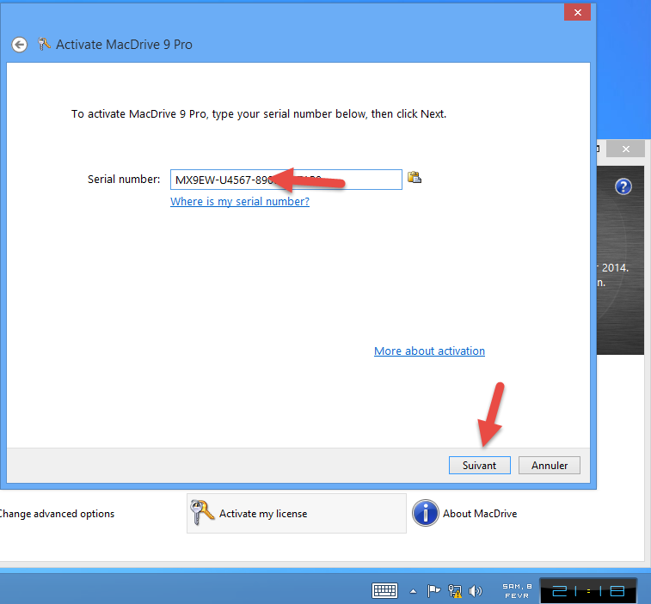Click the Annuler button
This screenshot has height=604, width=651.
pos(550,466)
